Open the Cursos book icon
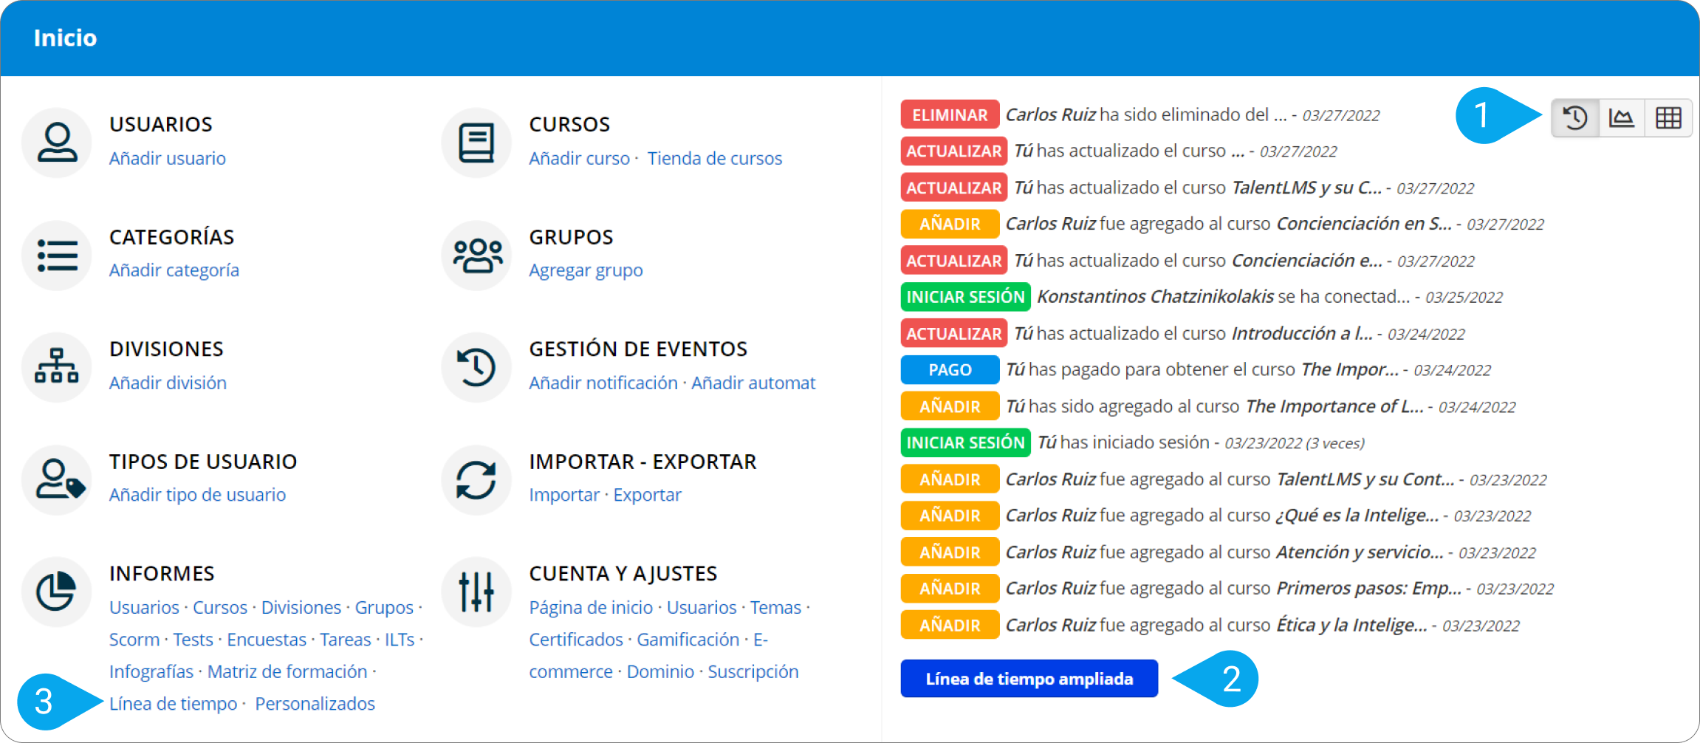The width and height of the screenshot is (1700, 743). pyautogui.click(x=476, y=143)
